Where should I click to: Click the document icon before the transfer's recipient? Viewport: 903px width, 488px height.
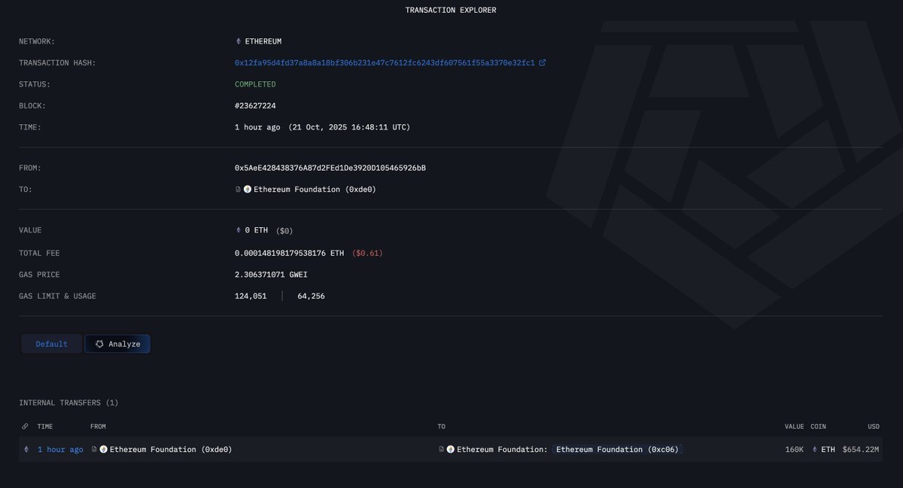pos(442,450)
